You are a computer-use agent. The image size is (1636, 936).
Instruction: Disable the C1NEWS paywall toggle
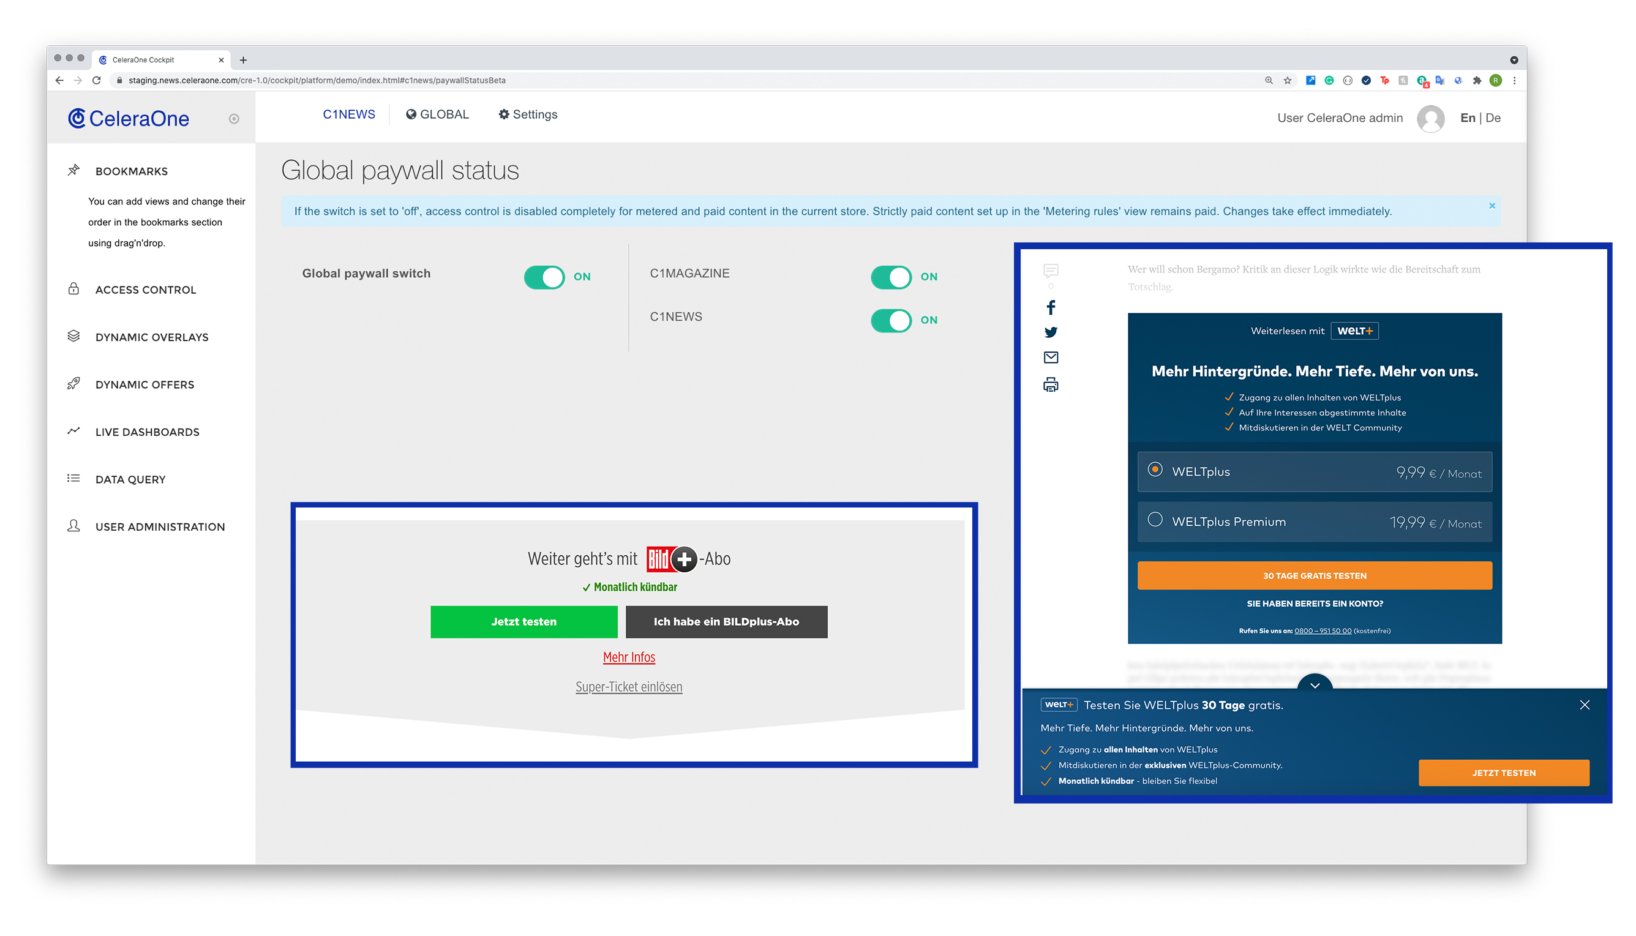pos(891,320)
